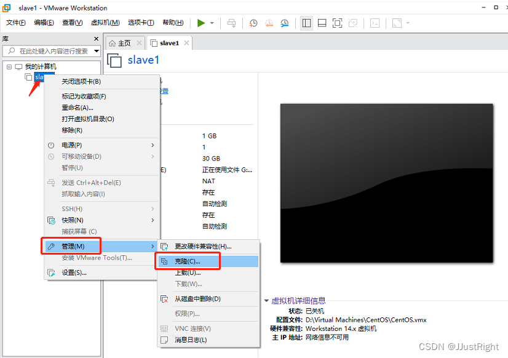Open the 编辑(E) menu
508x358 pixels.
click(44, 22)
